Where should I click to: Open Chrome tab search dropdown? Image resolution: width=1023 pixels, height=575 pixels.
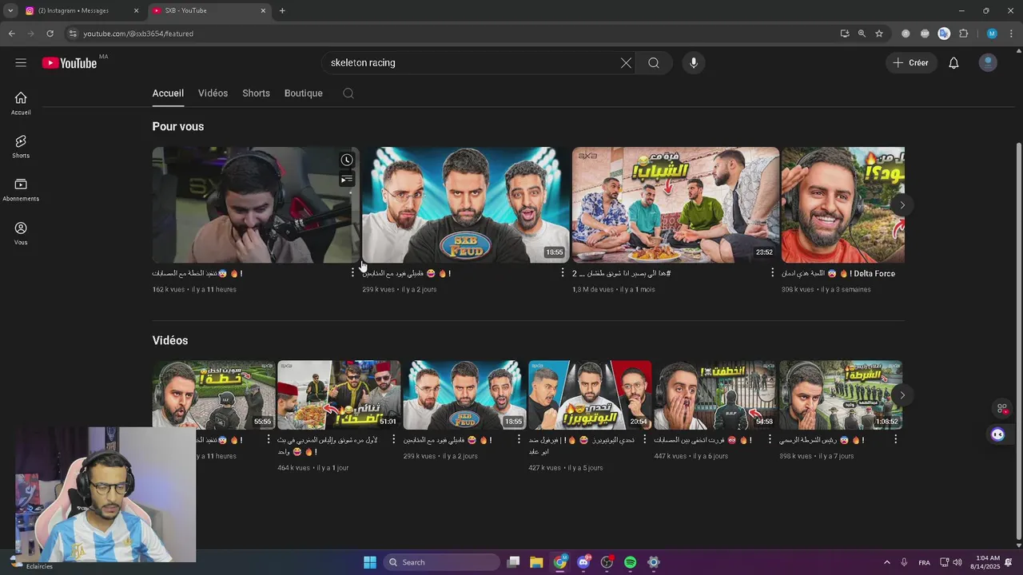click(10, 10)
